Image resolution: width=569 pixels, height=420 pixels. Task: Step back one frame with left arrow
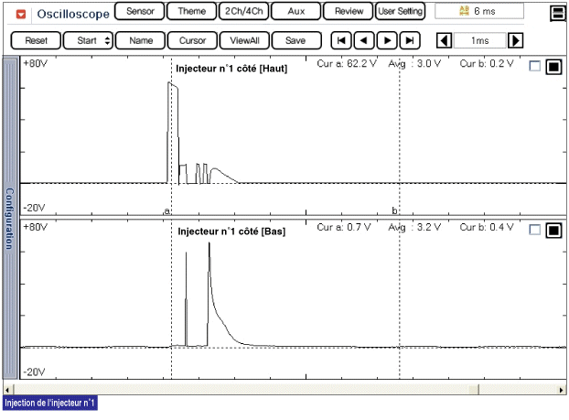pyautogui.click(x=363, y=41)
